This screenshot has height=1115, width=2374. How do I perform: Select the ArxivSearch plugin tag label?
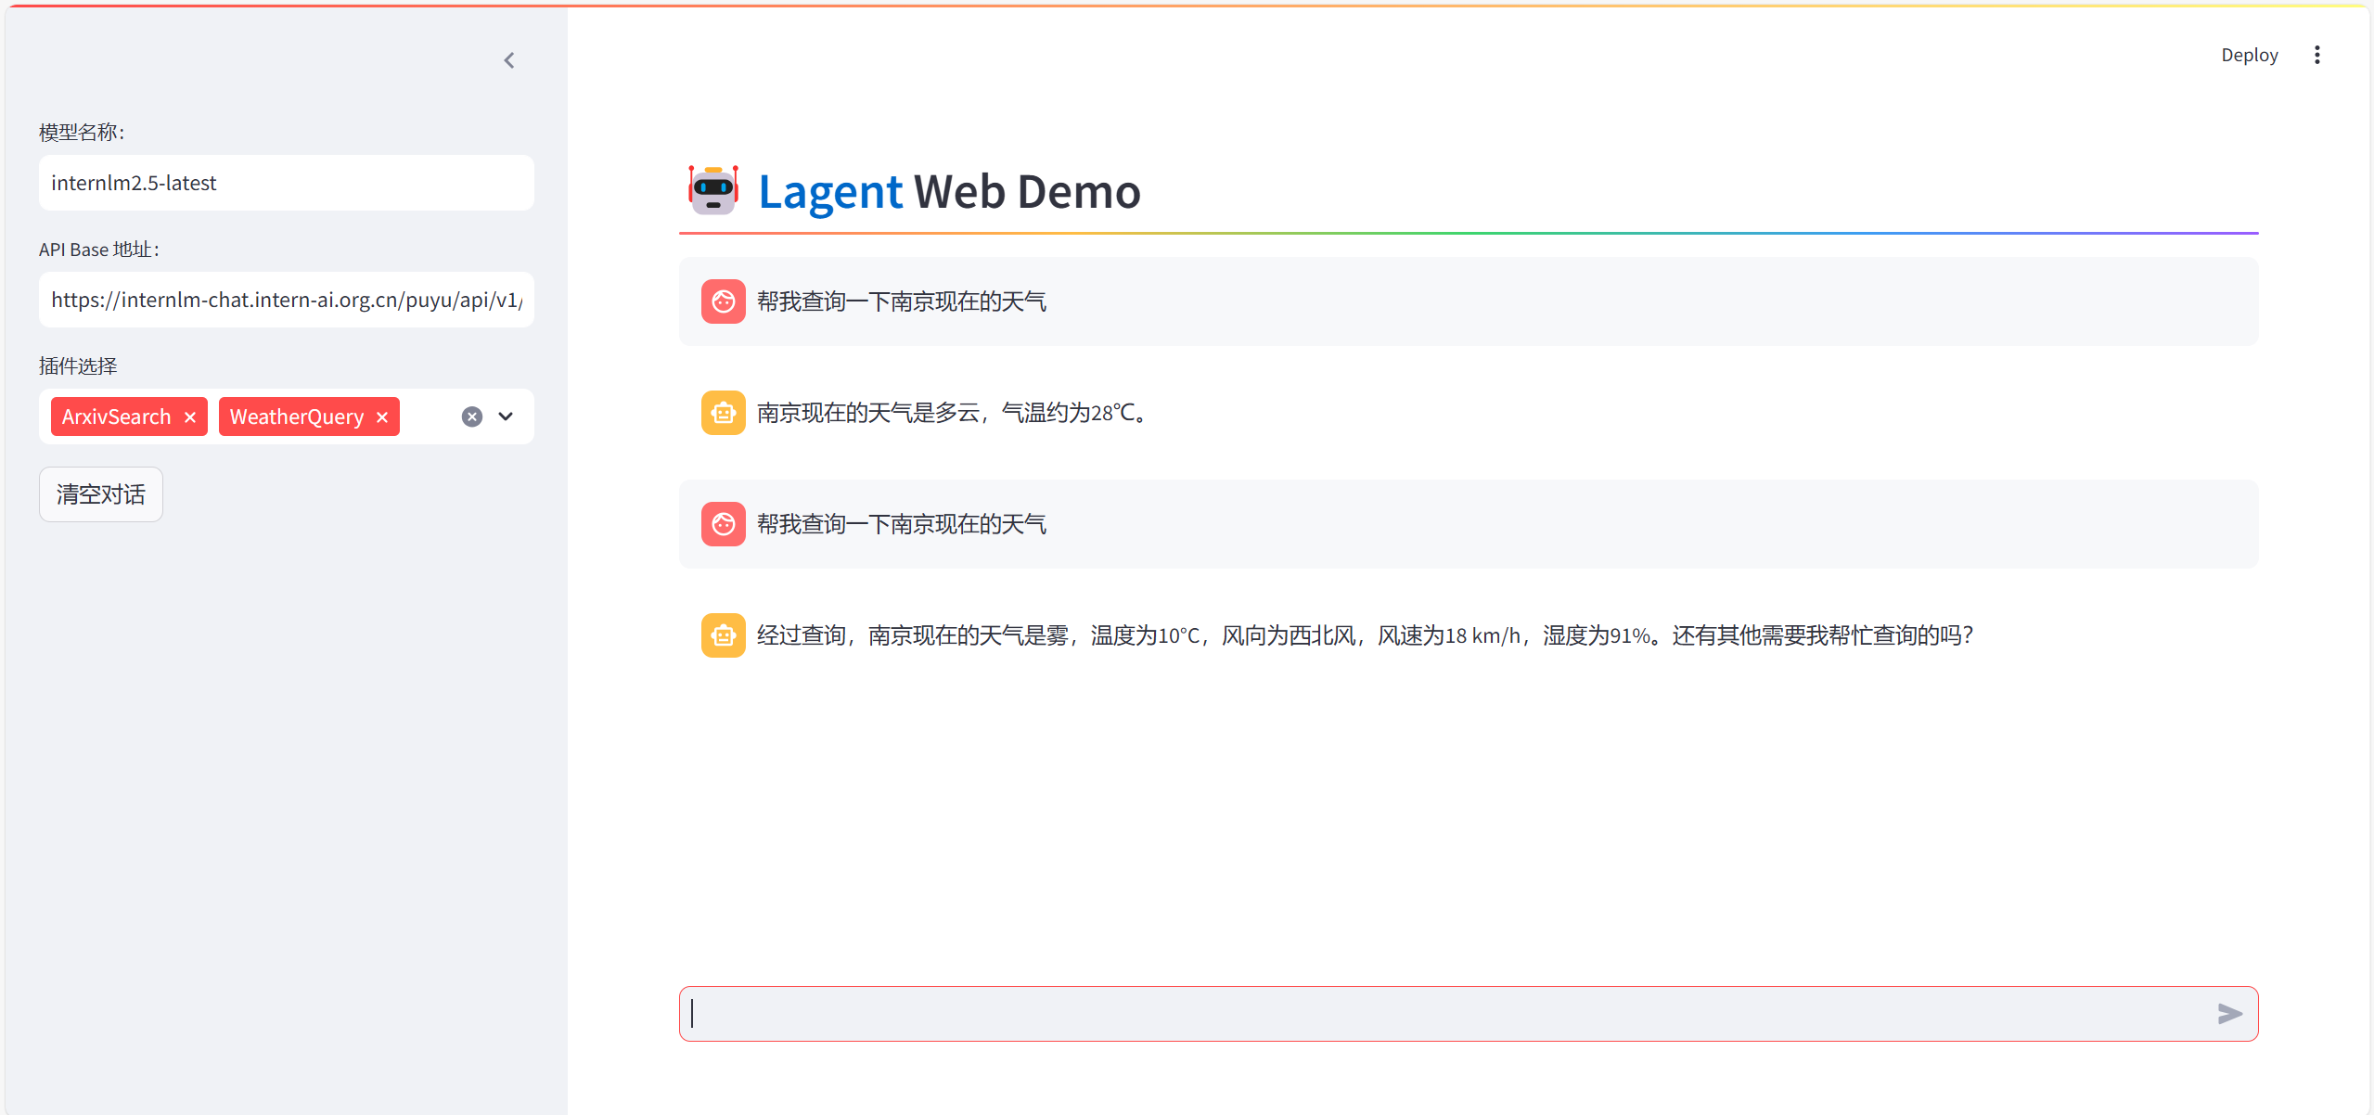click(x=117, y=417)
